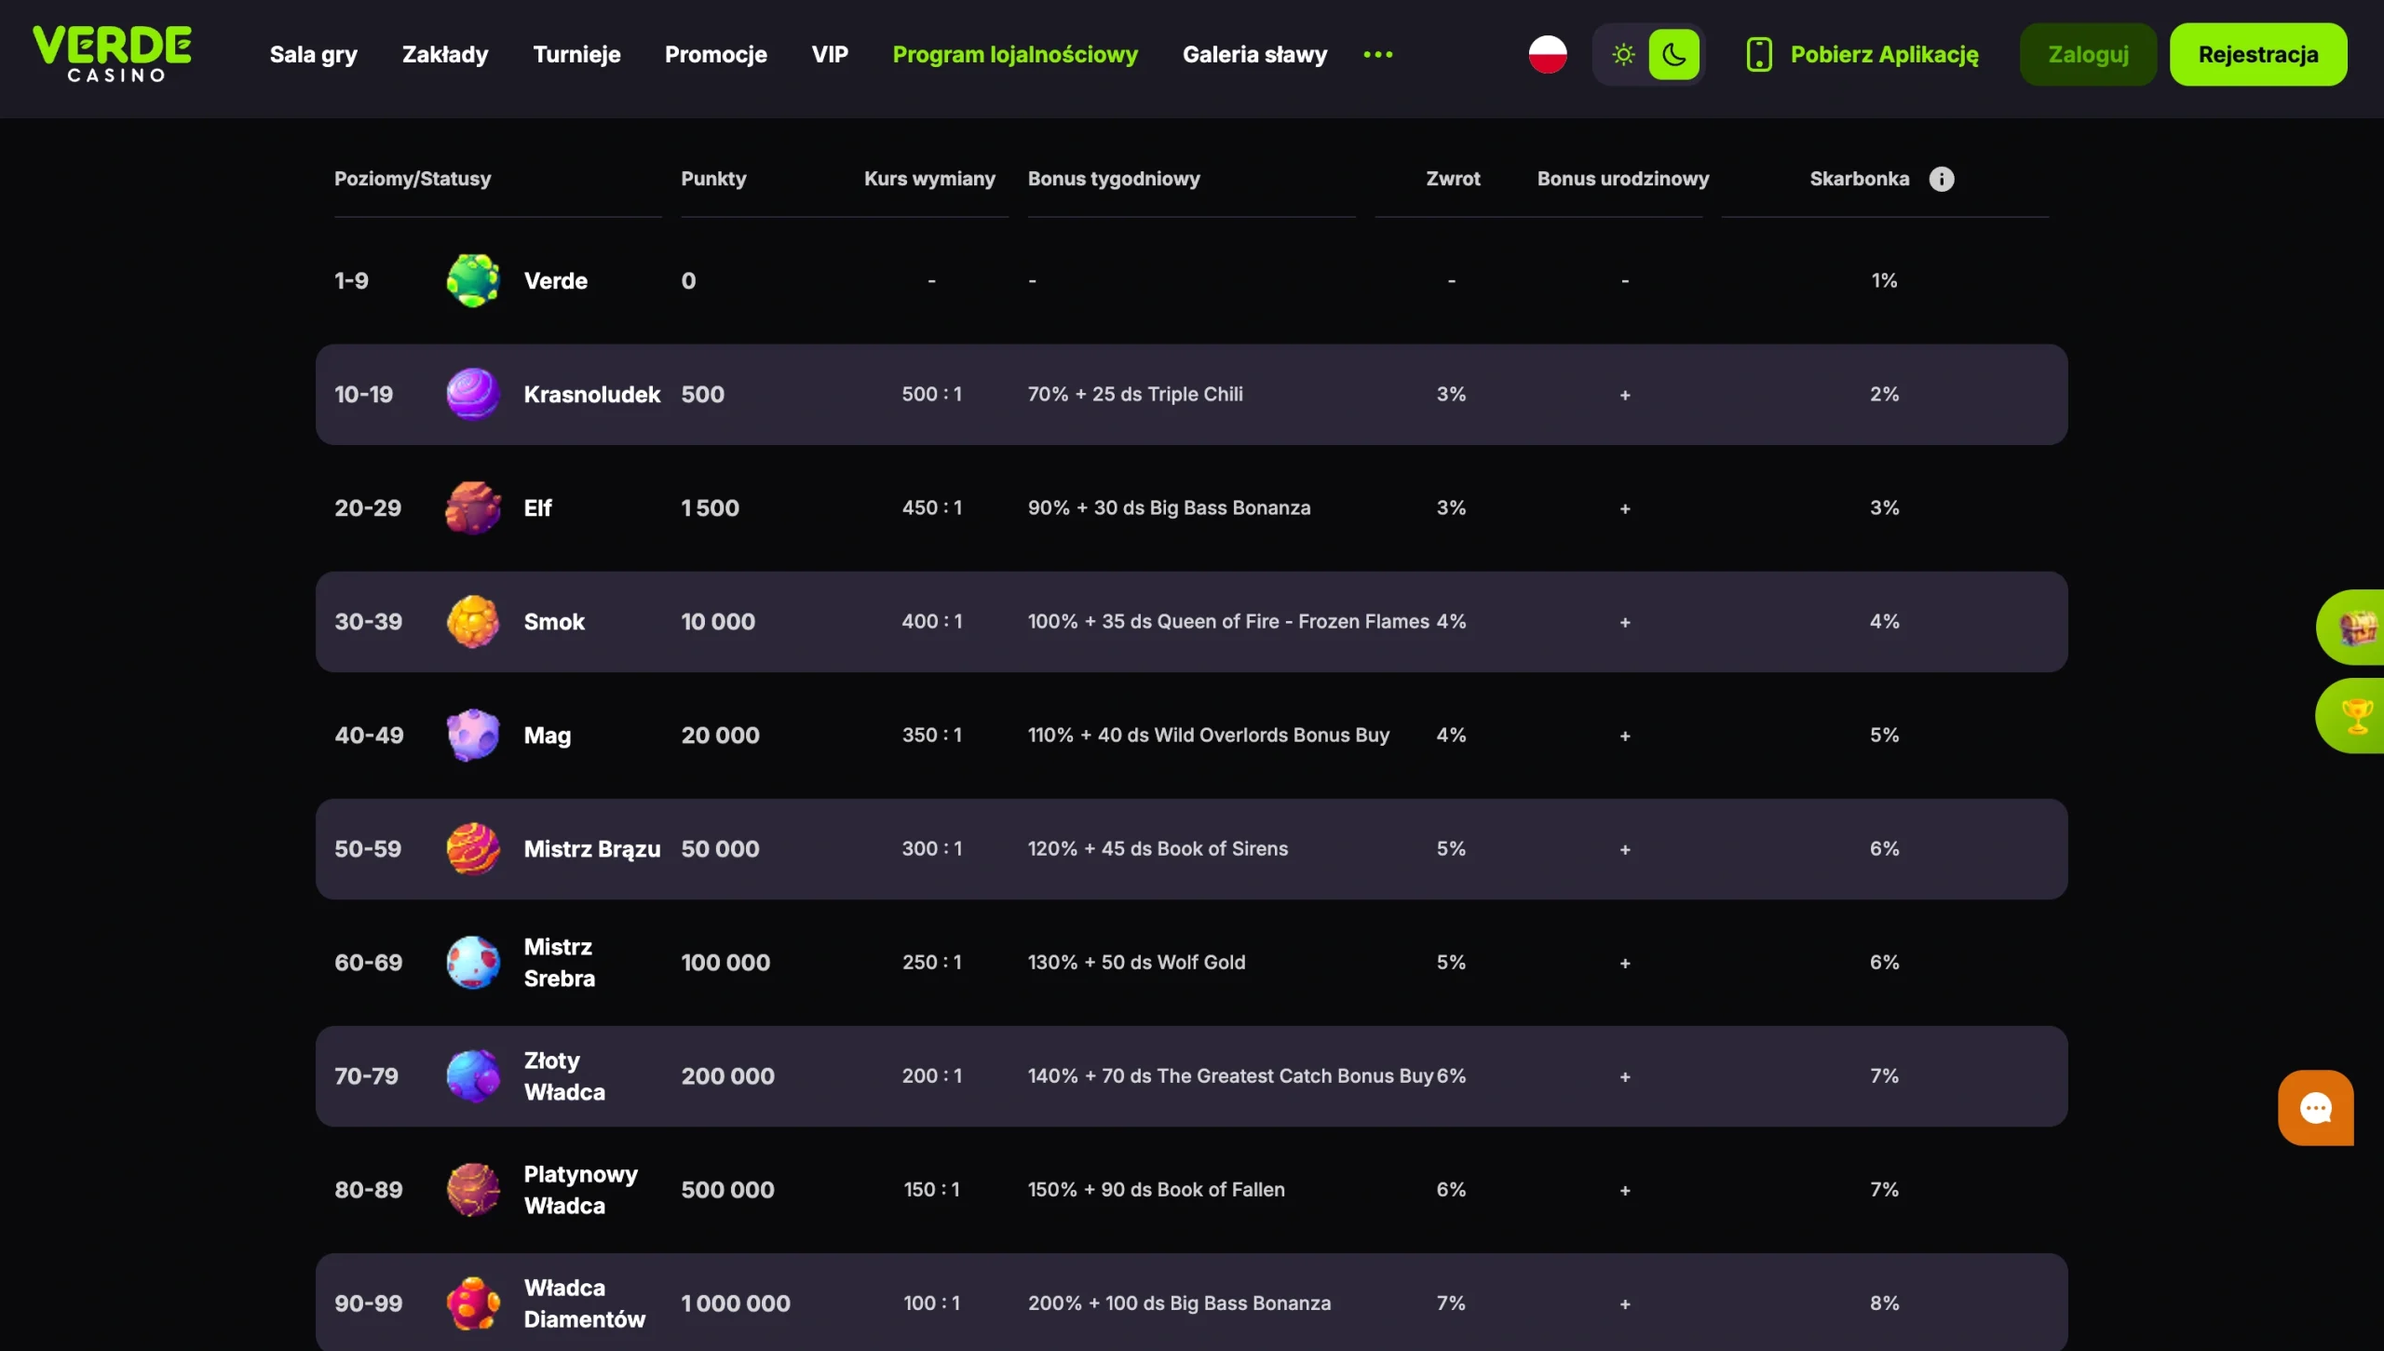Click the Złoty Władca planet icon

click(x=473, y=1075)
